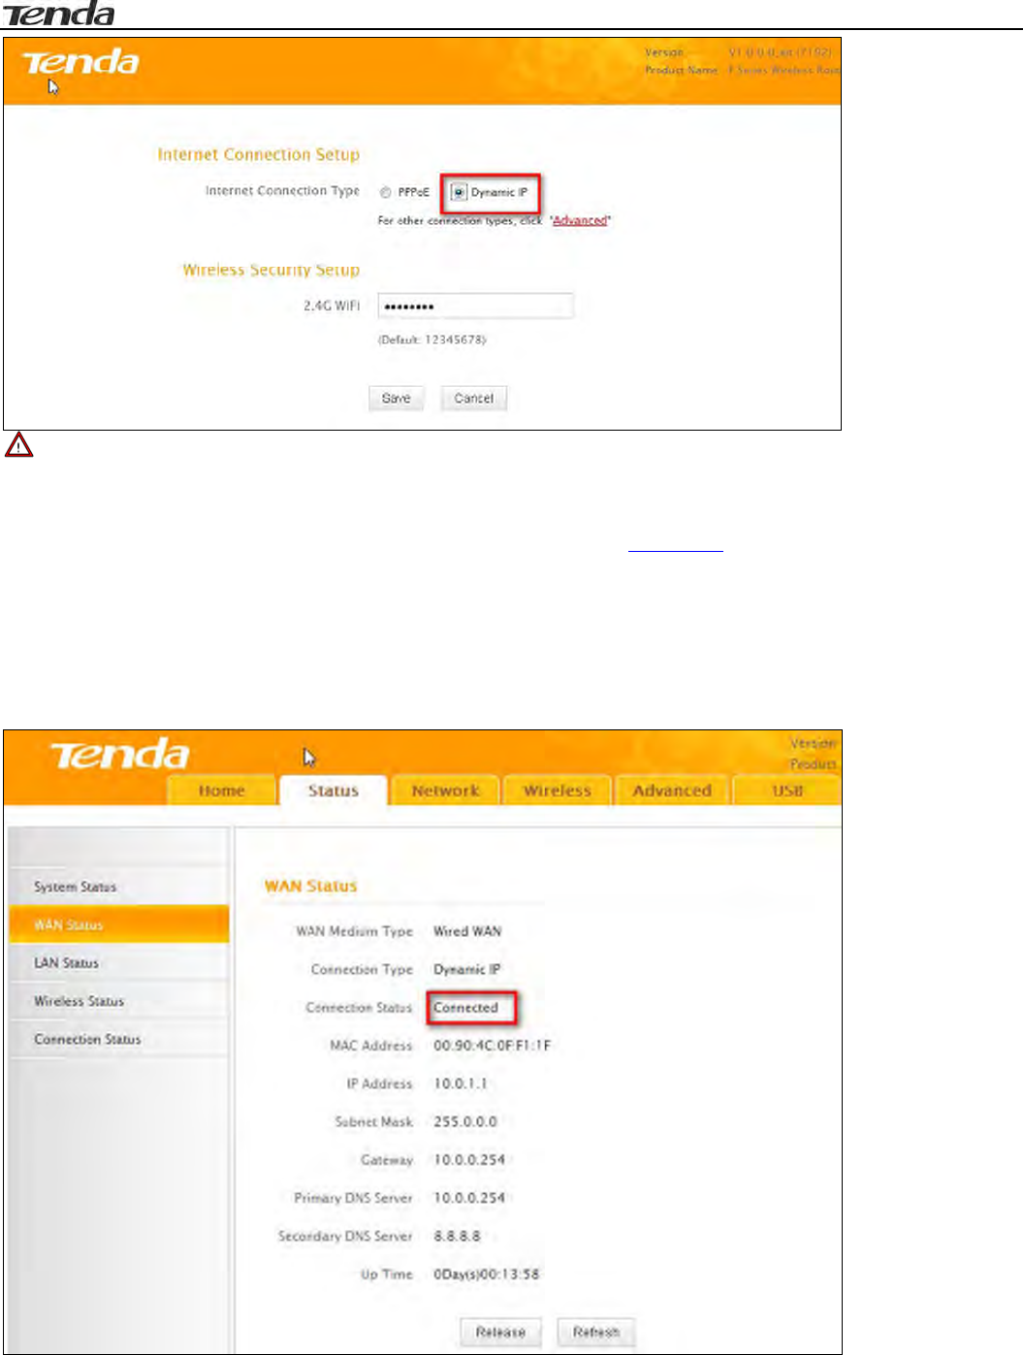Viewport: 1023px width, 1355px height.
Task: Click the Release button
Action: 500,1333
